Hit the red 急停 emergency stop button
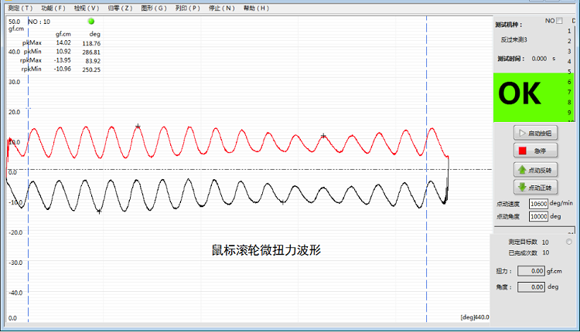 click(537, 151)
